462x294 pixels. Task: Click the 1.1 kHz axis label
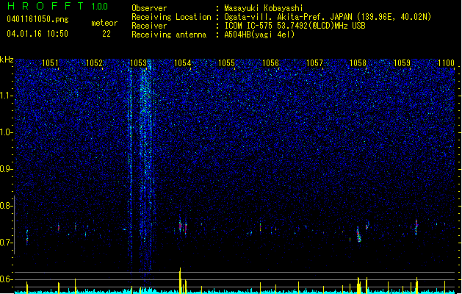click(x=7, y=96)
